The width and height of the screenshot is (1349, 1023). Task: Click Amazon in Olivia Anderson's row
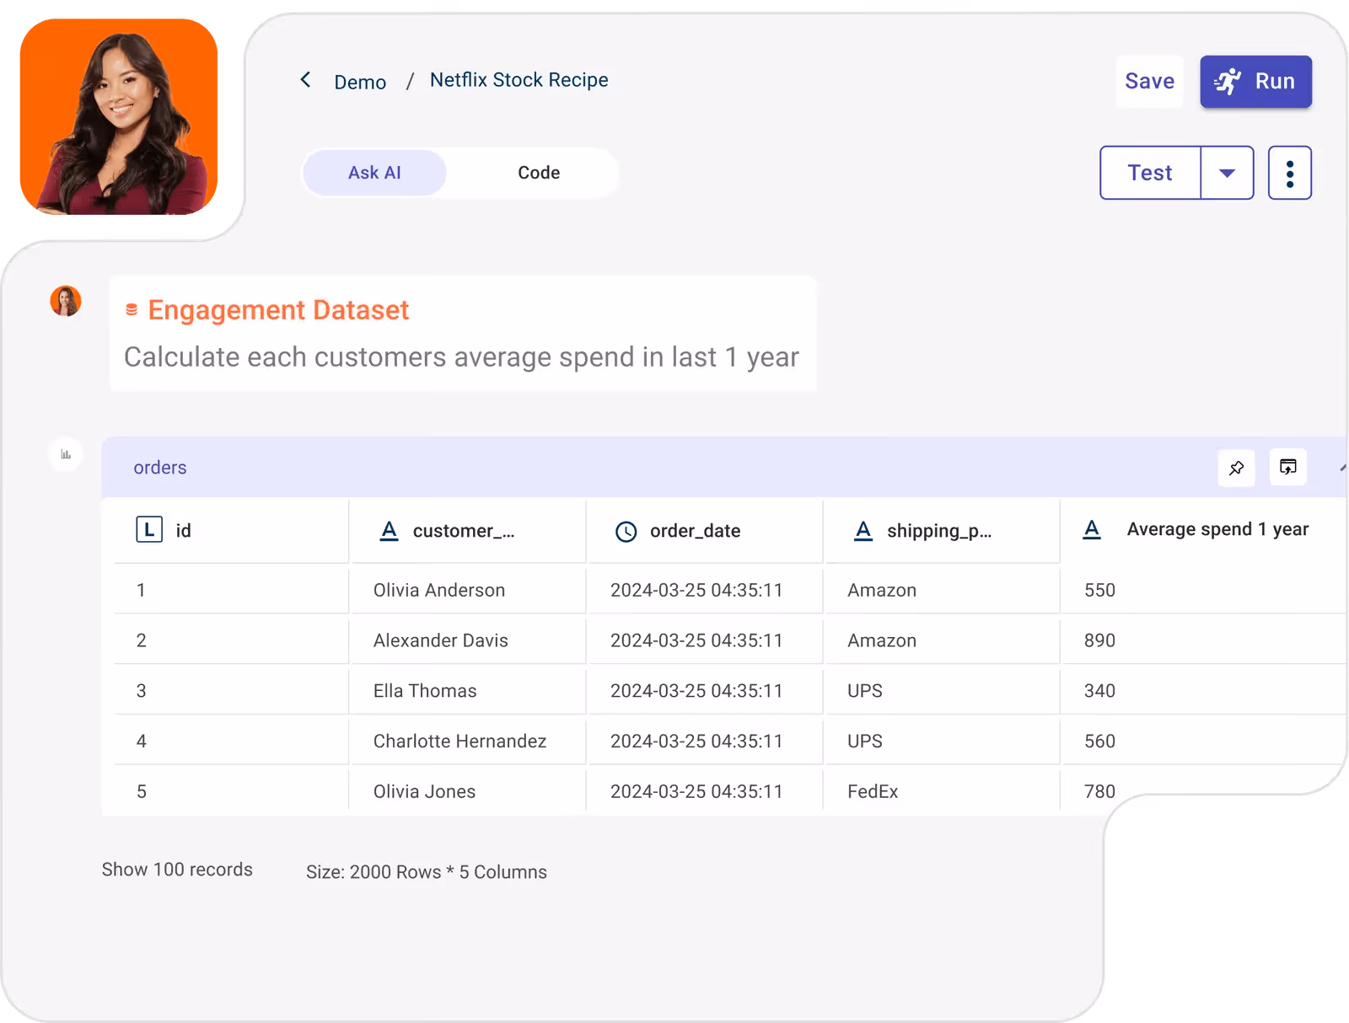click(x=882, y=590)
